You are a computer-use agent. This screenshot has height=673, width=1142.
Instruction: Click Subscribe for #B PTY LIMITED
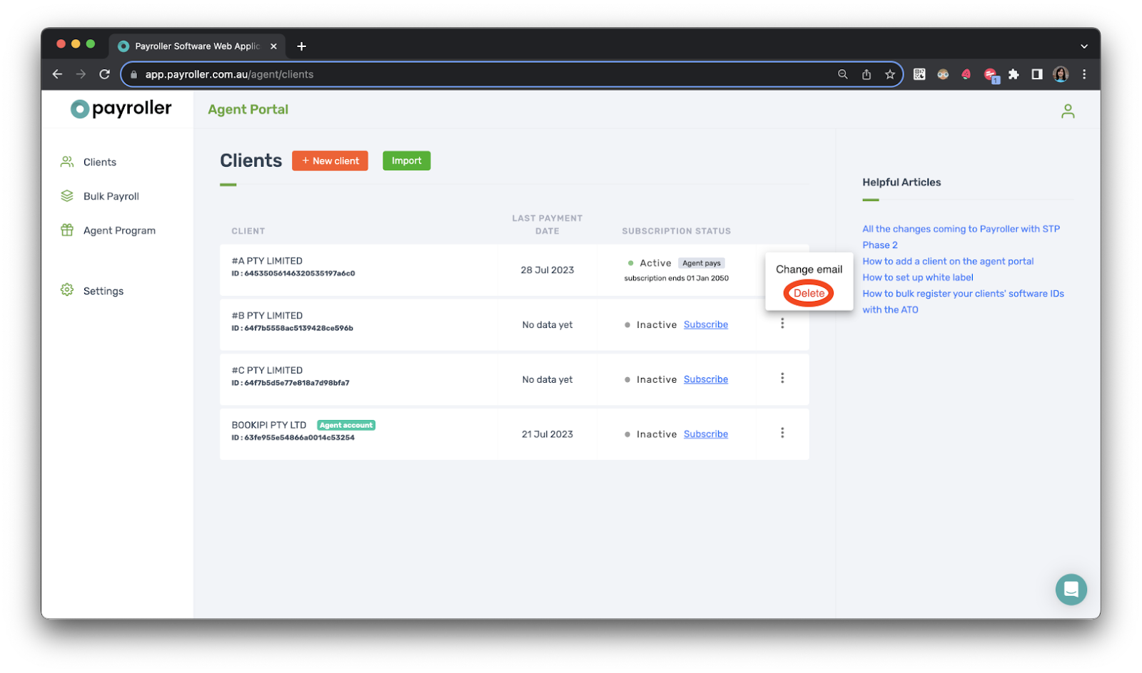pyautogui.click(x=706, y=325)
